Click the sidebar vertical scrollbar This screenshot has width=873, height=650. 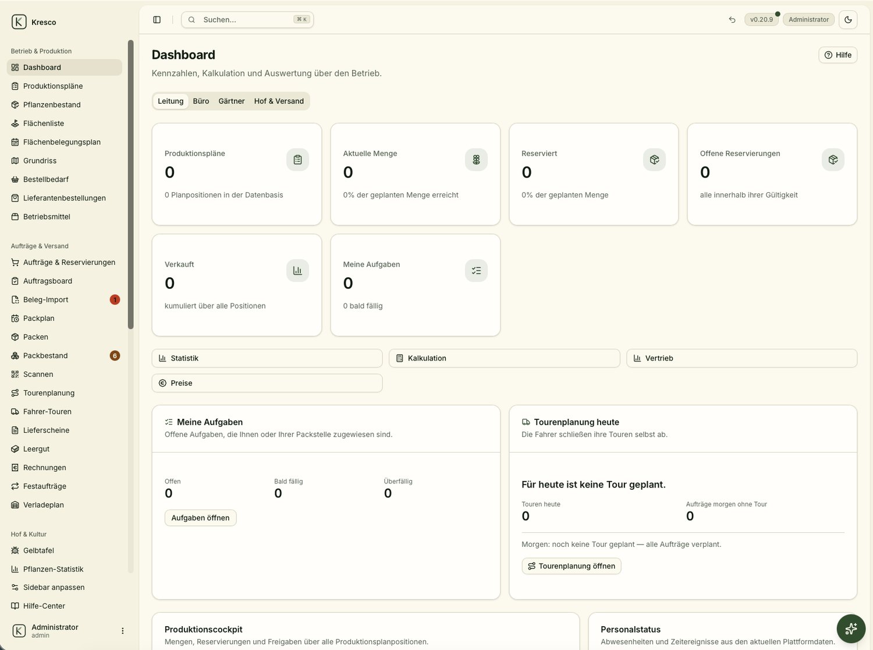[131, 185]
